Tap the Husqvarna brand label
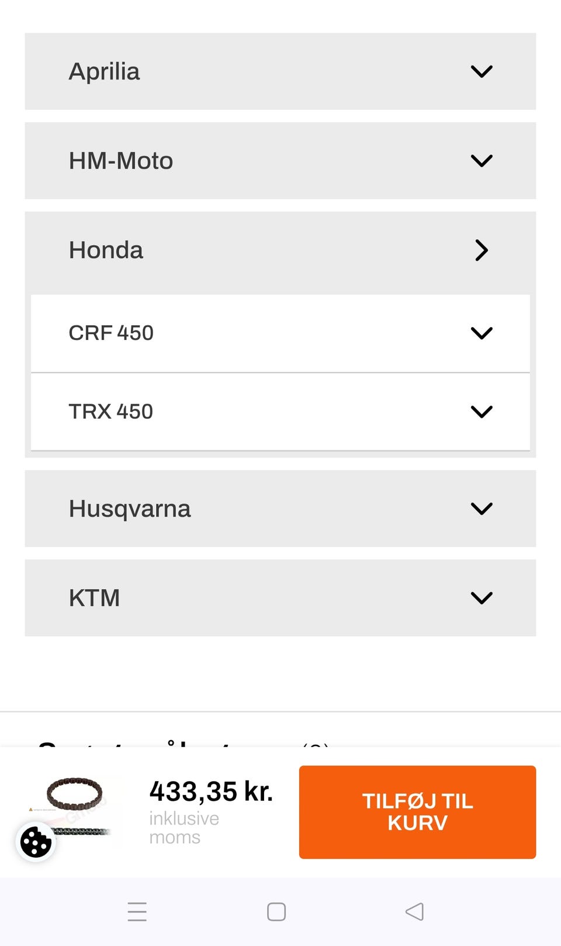This screenshot has width=561, height=946. (x=130, y=508)
